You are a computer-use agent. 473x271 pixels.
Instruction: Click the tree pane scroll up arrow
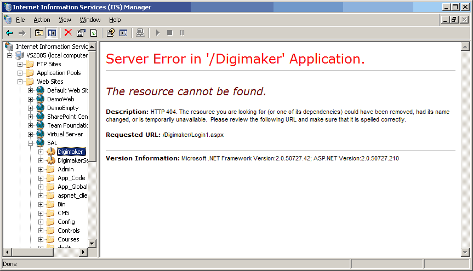92,47
